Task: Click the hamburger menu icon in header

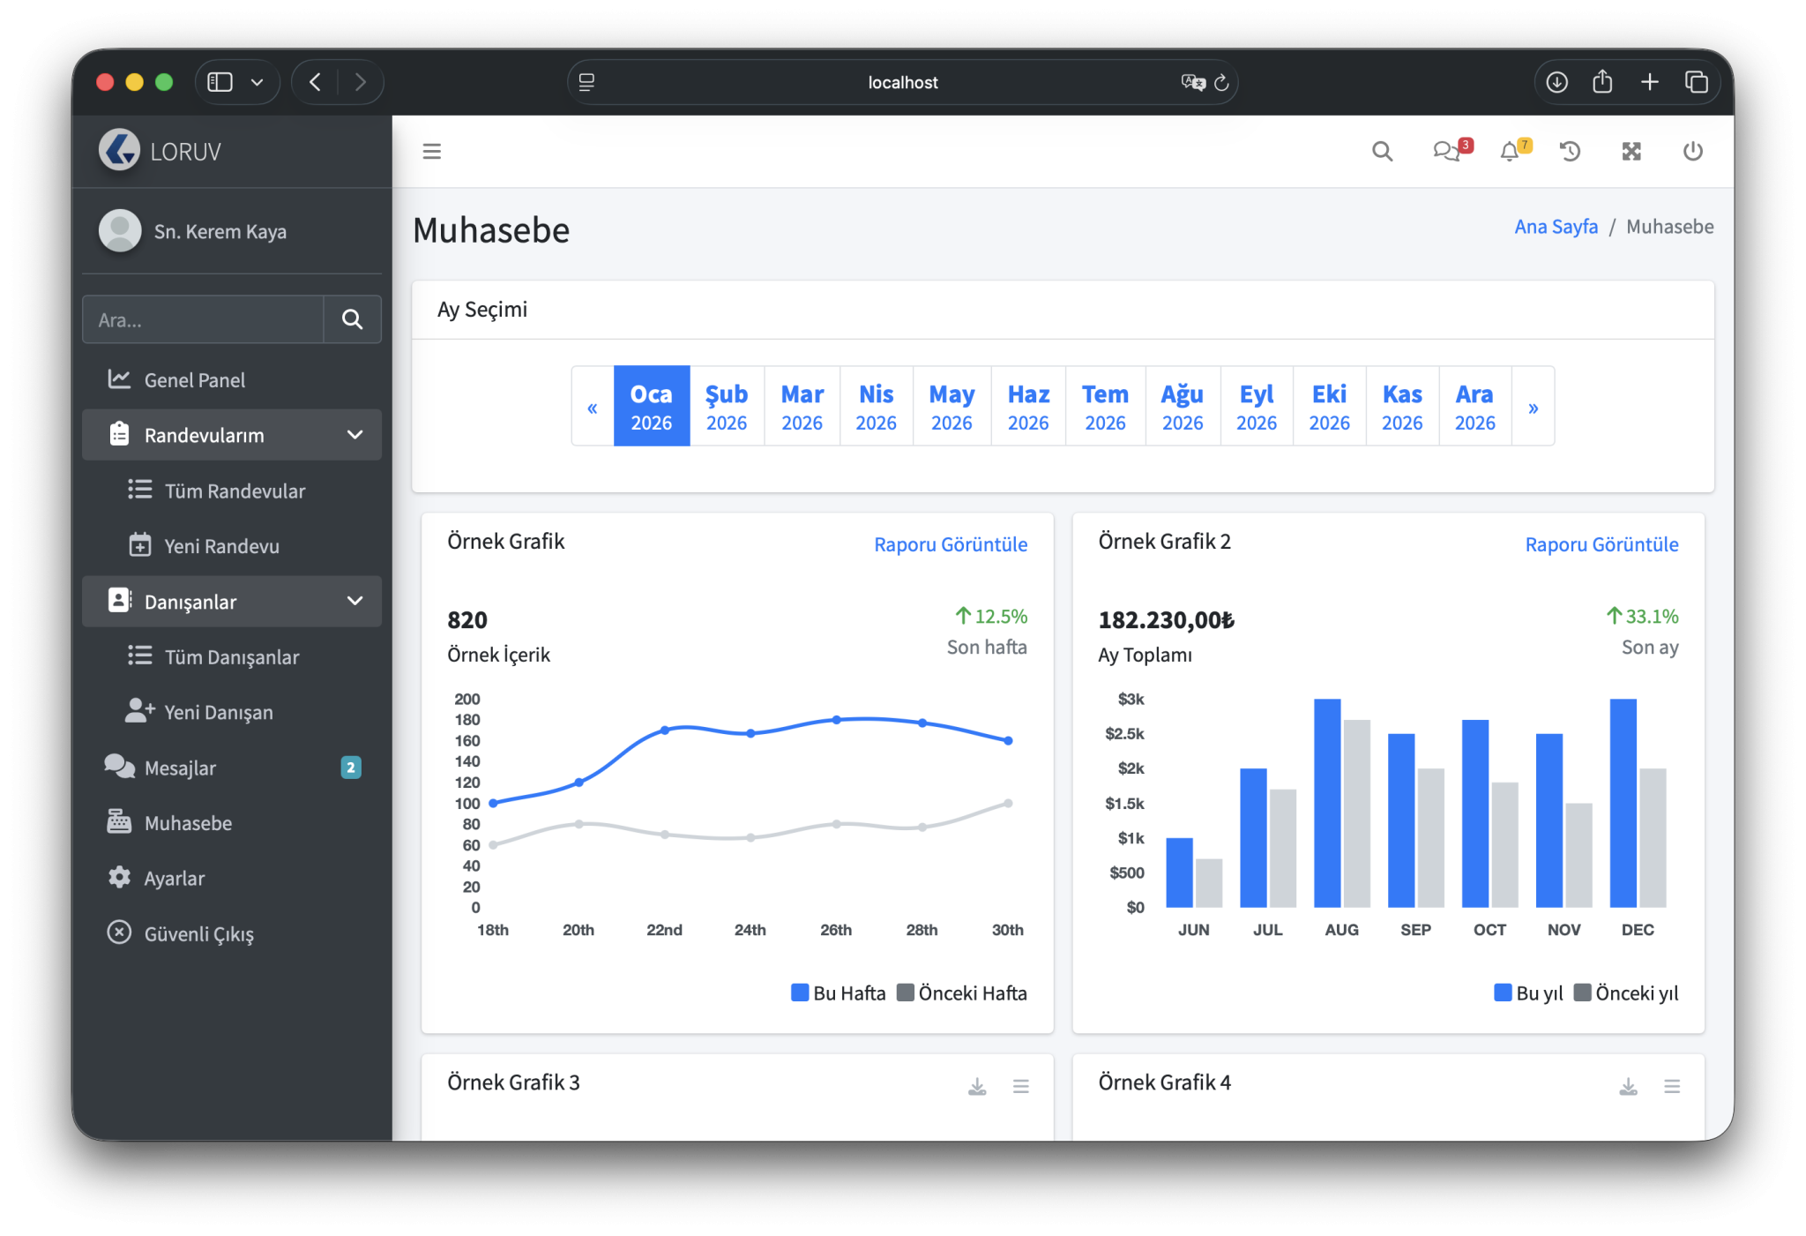Action: pyautogui.click(x=431, y=152)
